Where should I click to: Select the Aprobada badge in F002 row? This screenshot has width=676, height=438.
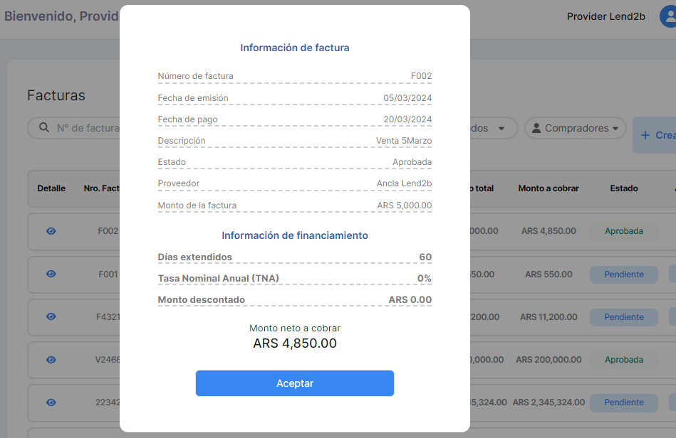point(623,231)
